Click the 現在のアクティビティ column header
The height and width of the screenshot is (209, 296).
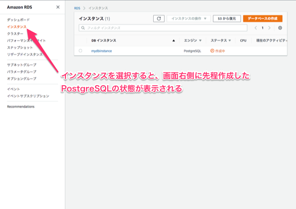click(x=272, y=40)
